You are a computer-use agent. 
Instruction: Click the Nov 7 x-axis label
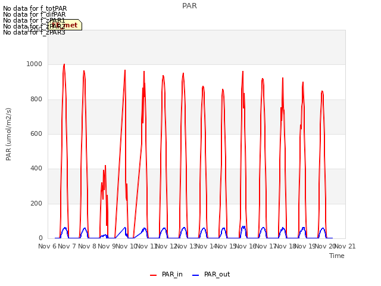click(67, 246)
